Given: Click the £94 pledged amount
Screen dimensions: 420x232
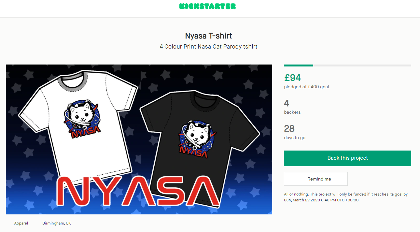Looking at the screenshot, I should click(292, 78).
